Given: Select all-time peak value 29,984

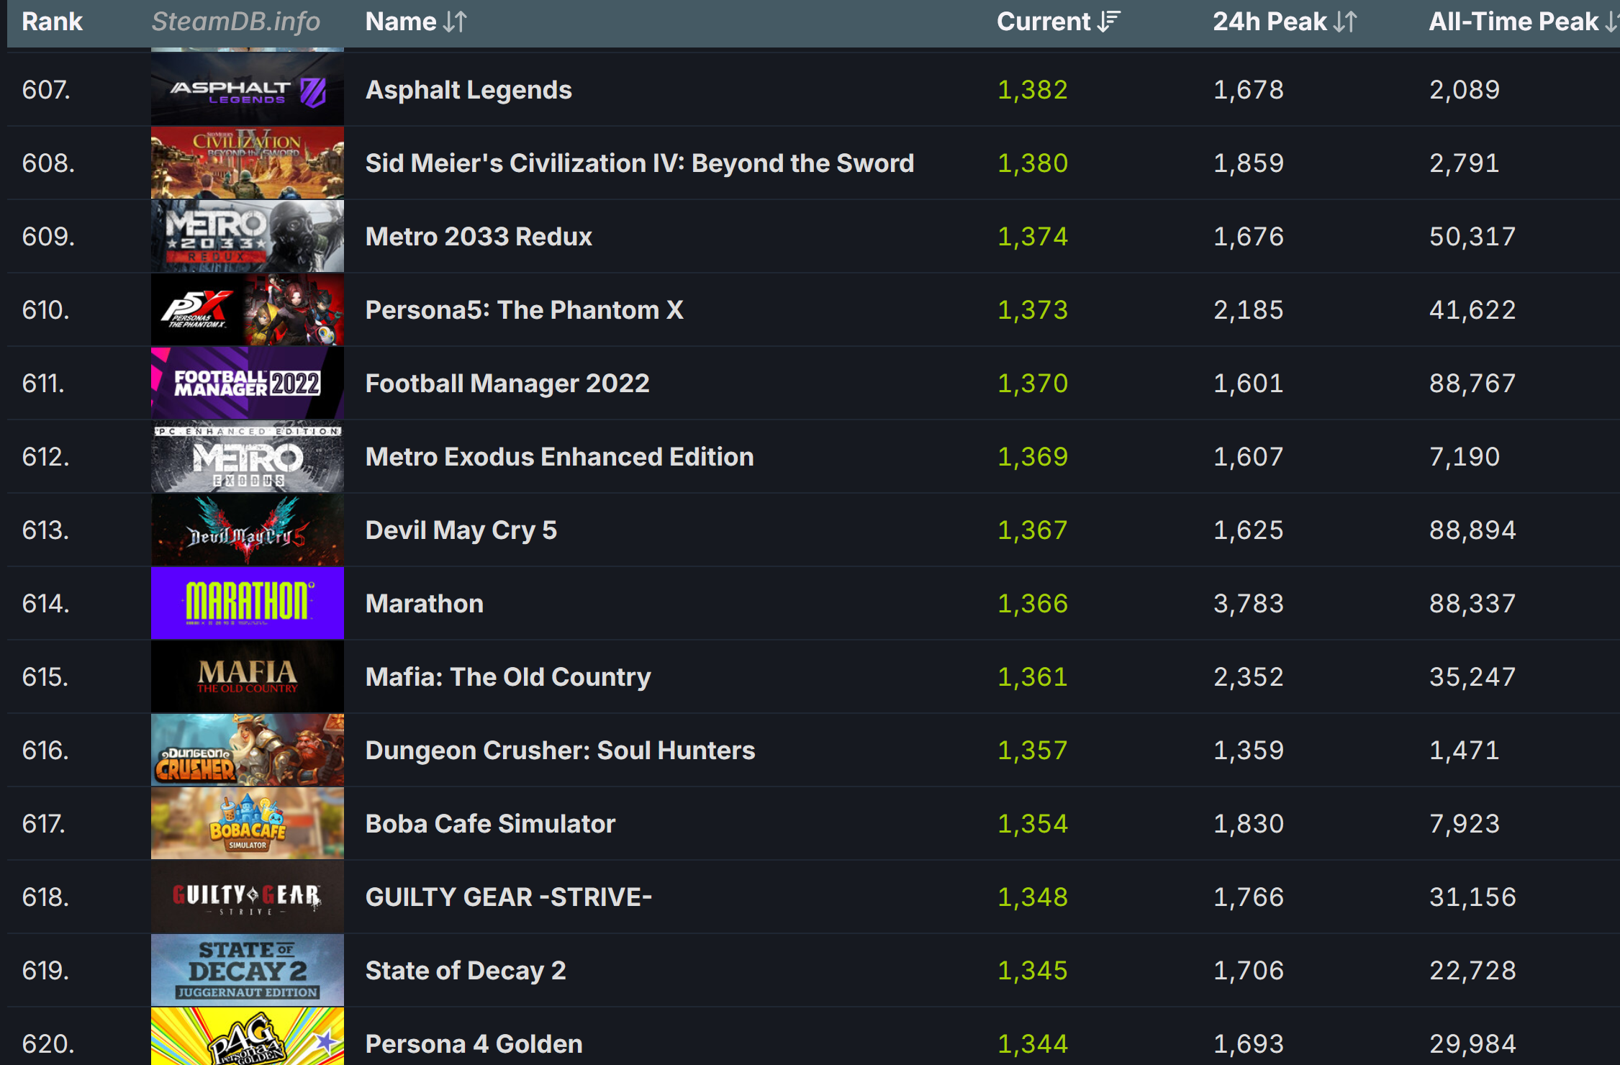Looking at the screenshot, I should [x=1472, y=1044].
